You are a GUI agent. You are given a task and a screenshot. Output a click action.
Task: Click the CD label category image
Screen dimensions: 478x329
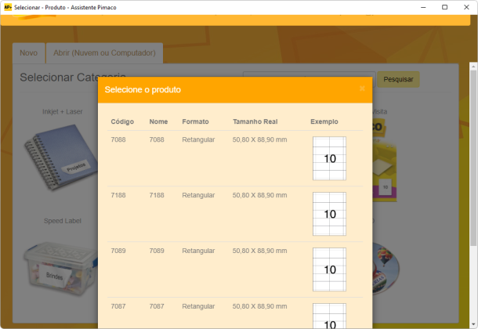[386, 268]
